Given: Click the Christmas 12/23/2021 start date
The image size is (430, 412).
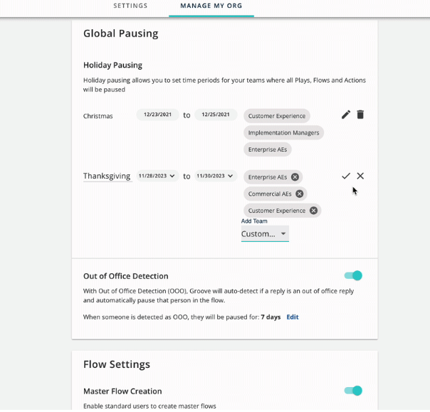Looking at the screenshot, I should [157, 115].
